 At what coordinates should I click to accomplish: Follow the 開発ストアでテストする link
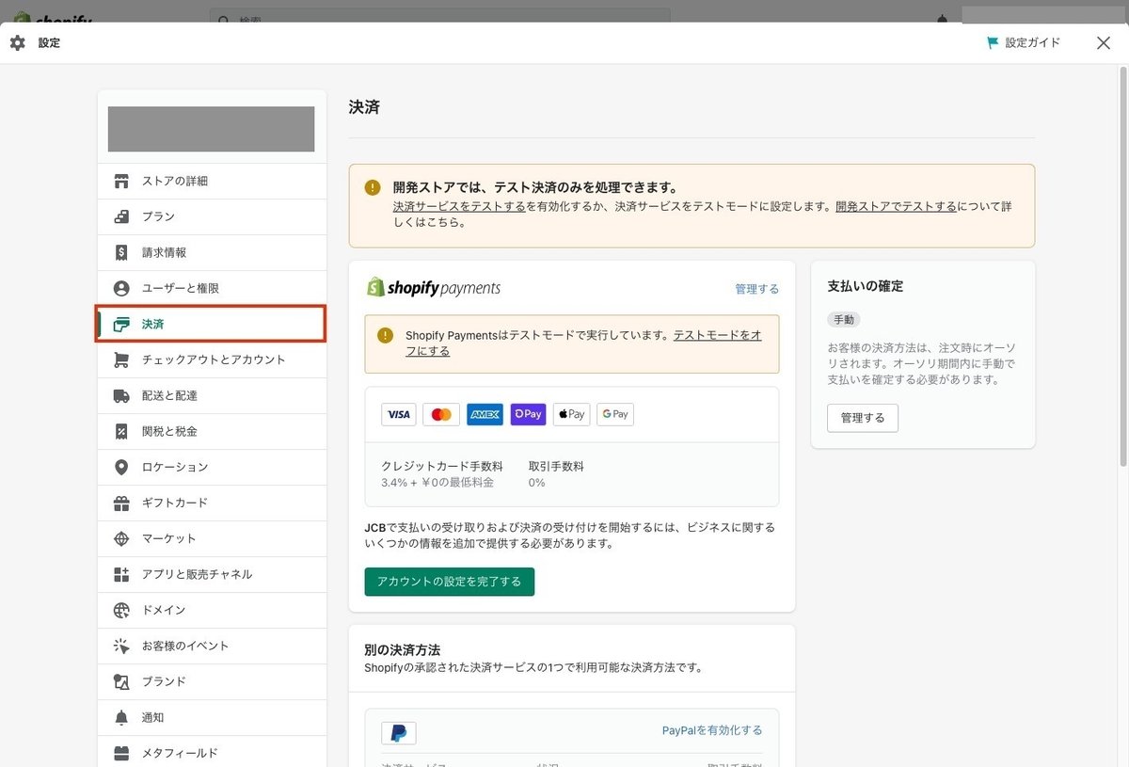coord(896,206)
